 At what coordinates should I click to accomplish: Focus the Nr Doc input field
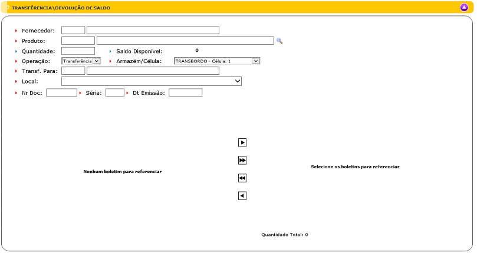coord(61,92)
